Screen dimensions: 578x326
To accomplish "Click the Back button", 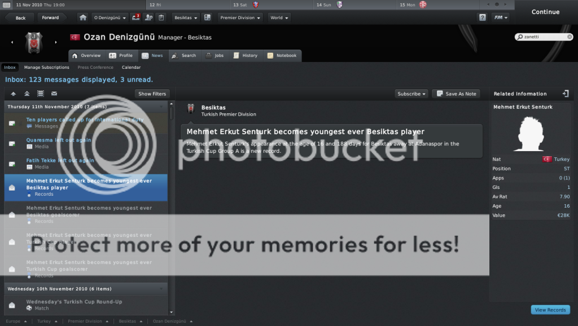I will click(x=20, y=17).
